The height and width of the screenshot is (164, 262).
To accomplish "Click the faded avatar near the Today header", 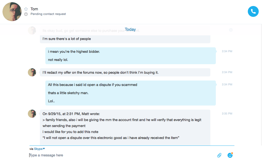I will click(x=32, y=30).
